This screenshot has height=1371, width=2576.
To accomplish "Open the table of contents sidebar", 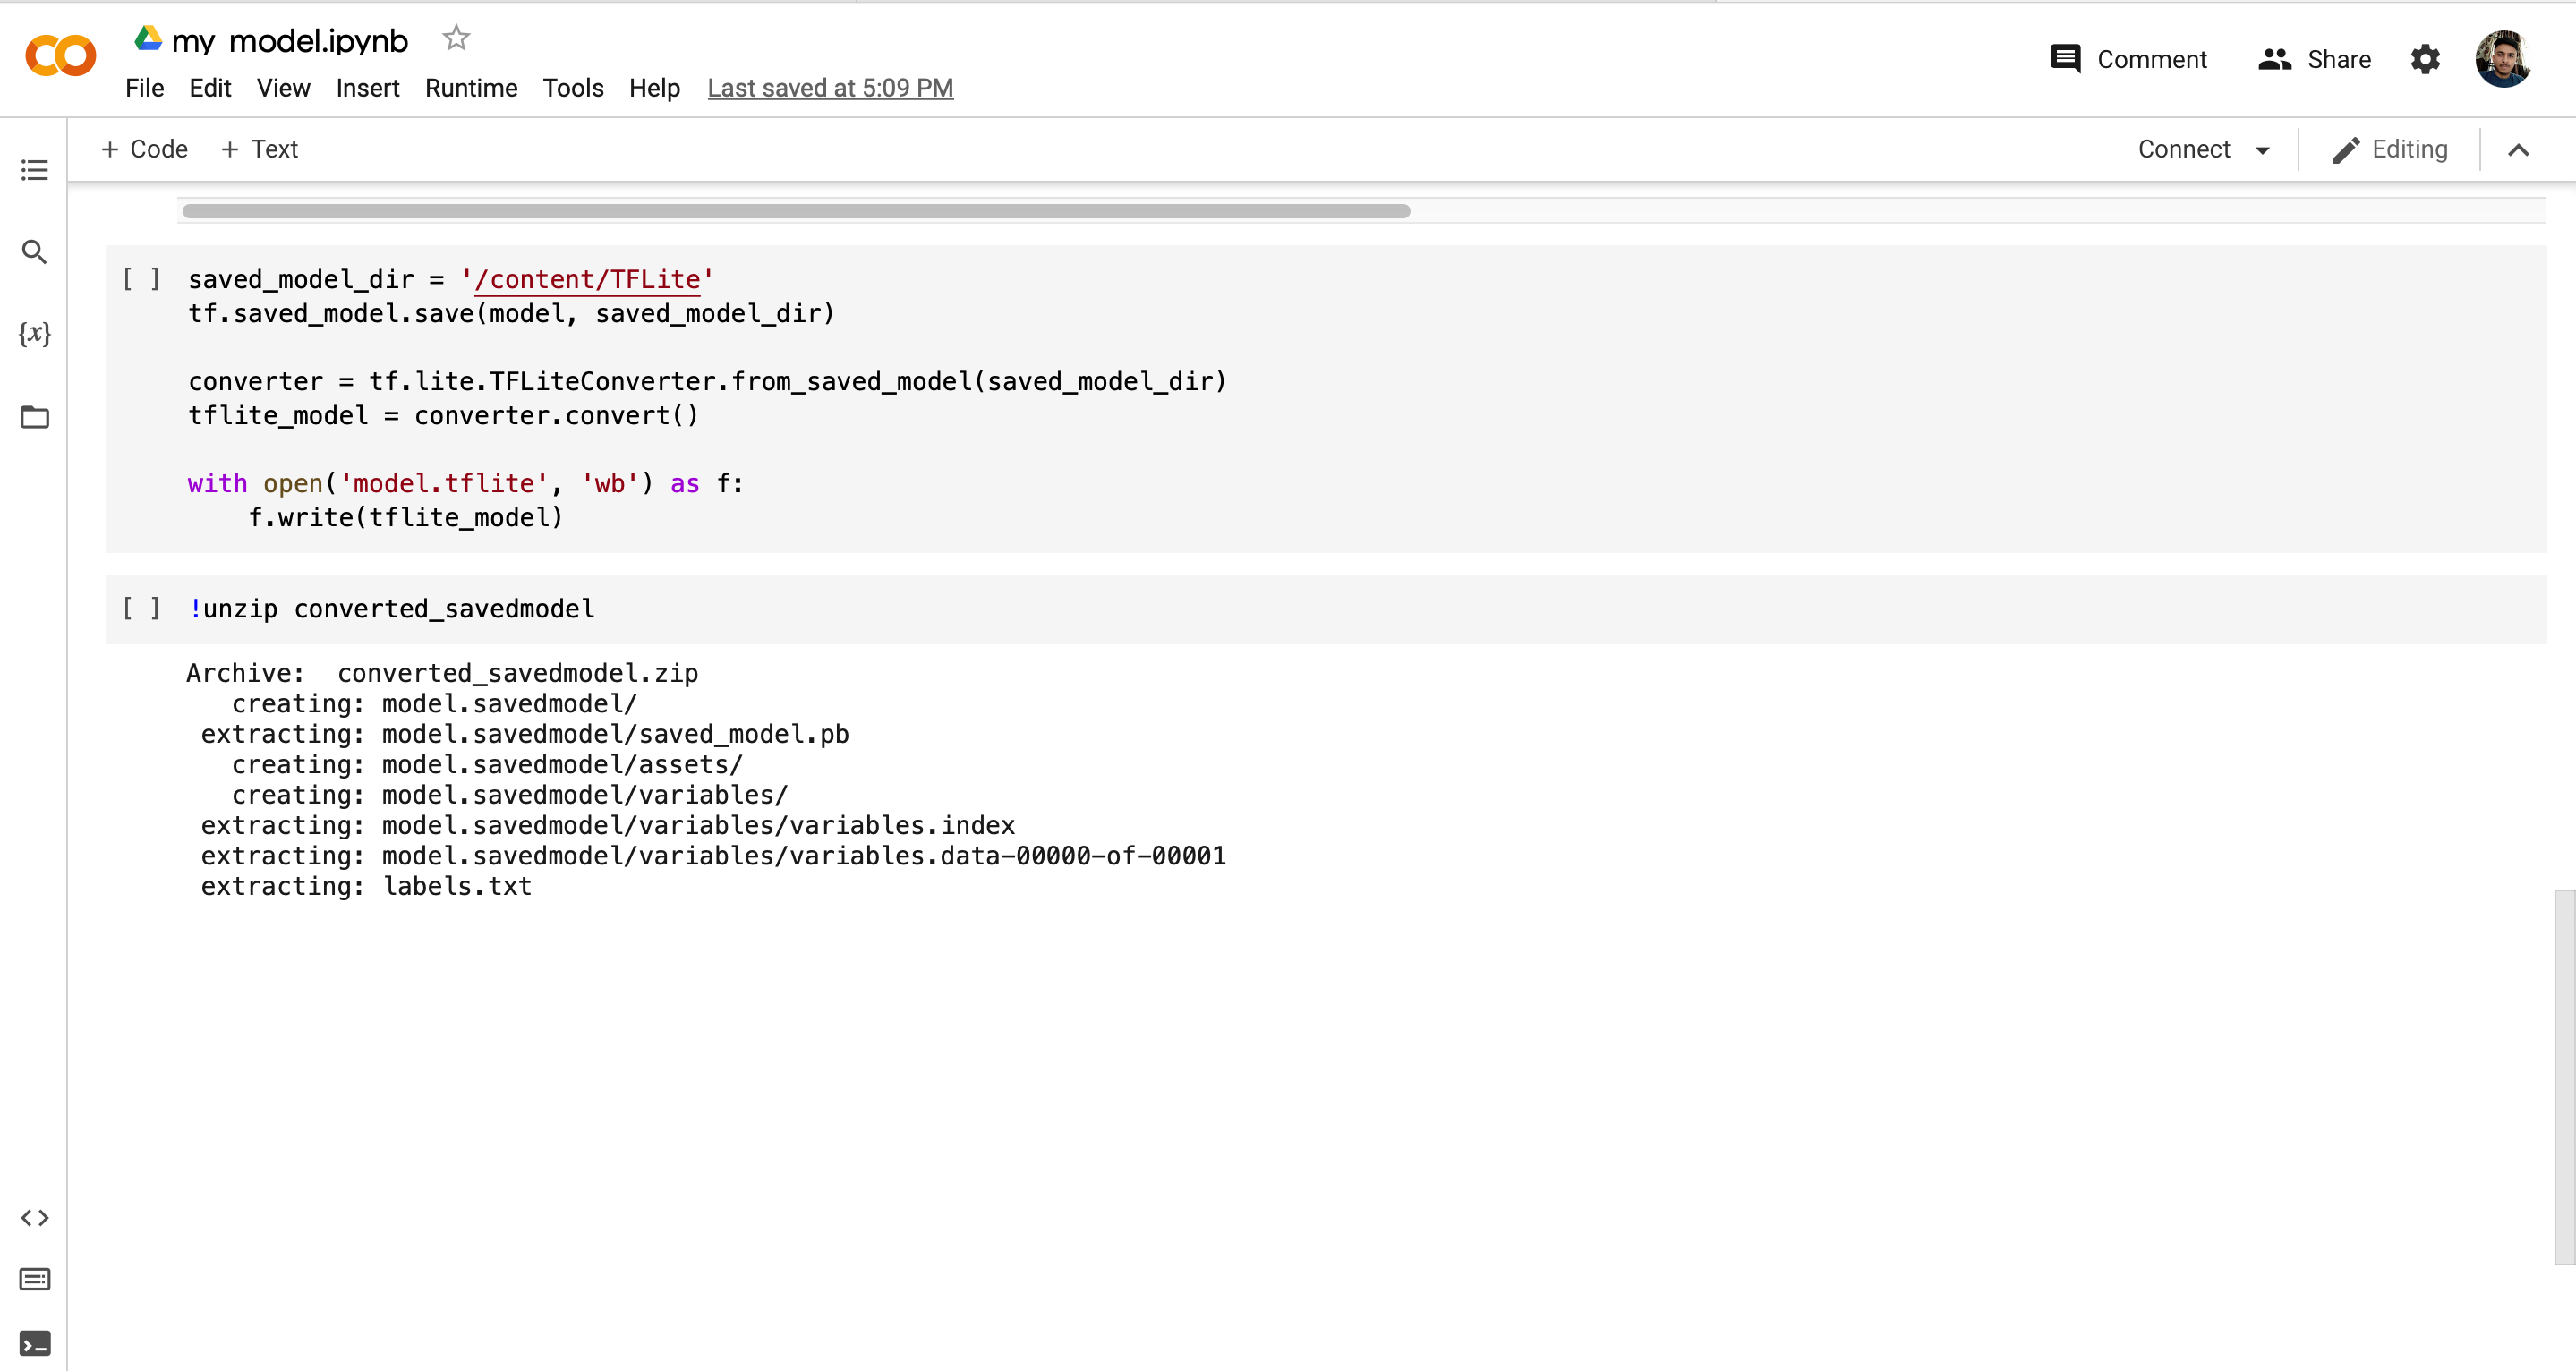I will [35, 170].
